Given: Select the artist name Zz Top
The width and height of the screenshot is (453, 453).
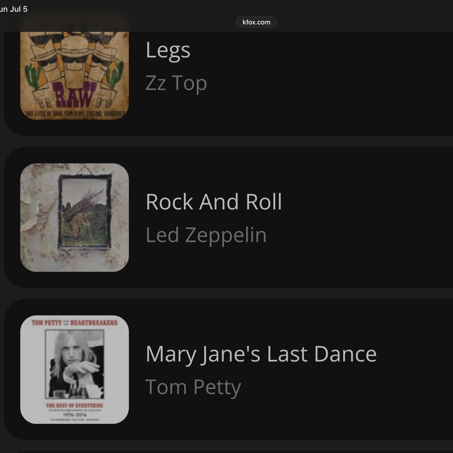Looking at the screenshot, I should tap(176, 83).
